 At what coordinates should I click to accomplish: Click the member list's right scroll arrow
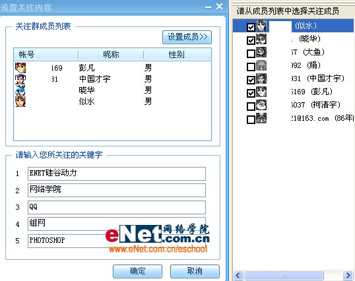point(348,276)
